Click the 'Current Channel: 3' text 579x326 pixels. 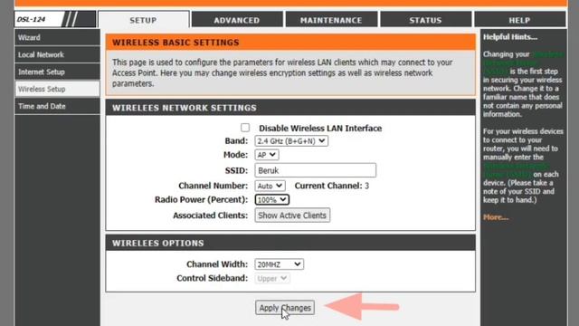[x=332, y=186]
